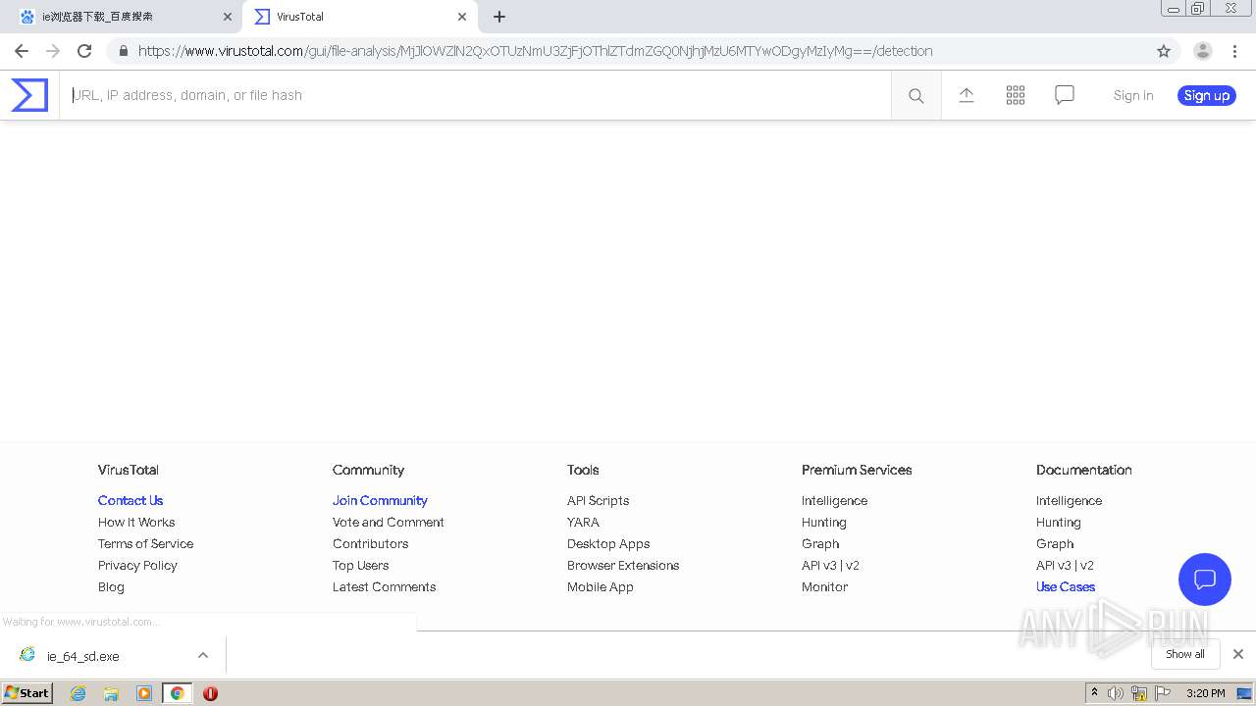Open the Blog link
This screenshot has width=1256, height=706.
(111, 586)
